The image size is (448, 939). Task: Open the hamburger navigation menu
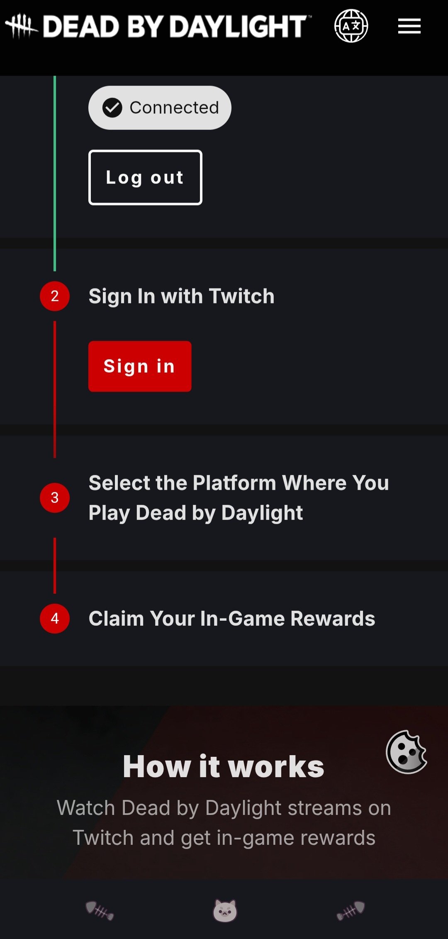point(409,26)
